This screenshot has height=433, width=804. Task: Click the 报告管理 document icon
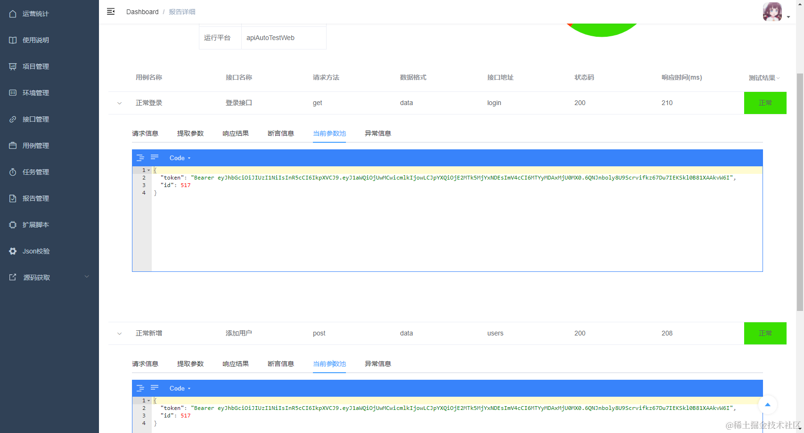(x=13, y=198)
